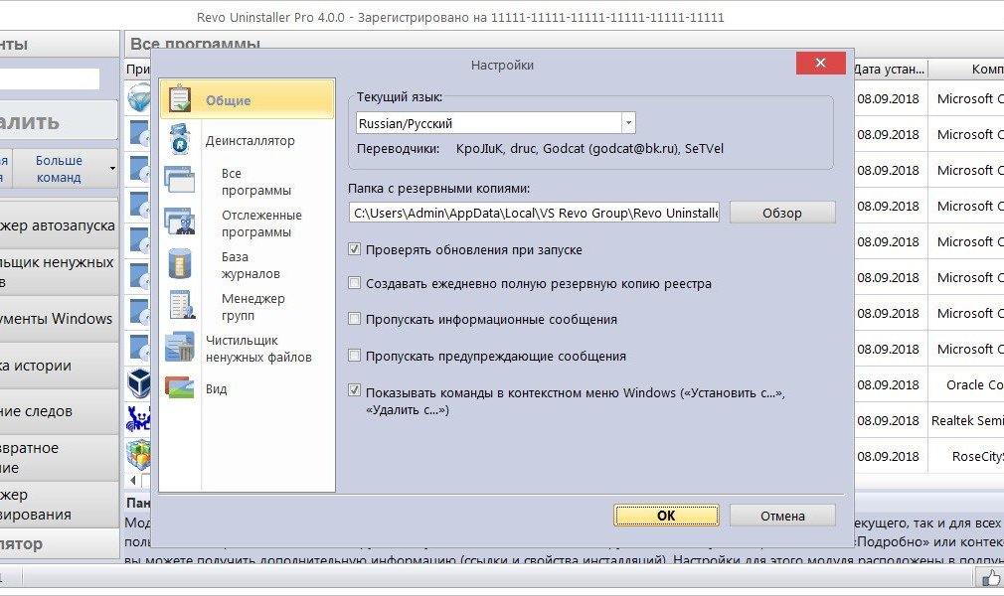This screenshot has width=1004, height=596.
Task: Close the Настройки dialog
Action: coord(820,63)
